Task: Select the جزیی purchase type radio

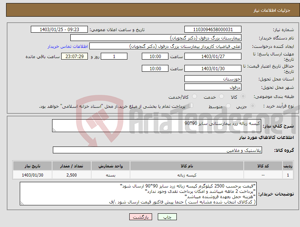Action: [x=252, y=106]
